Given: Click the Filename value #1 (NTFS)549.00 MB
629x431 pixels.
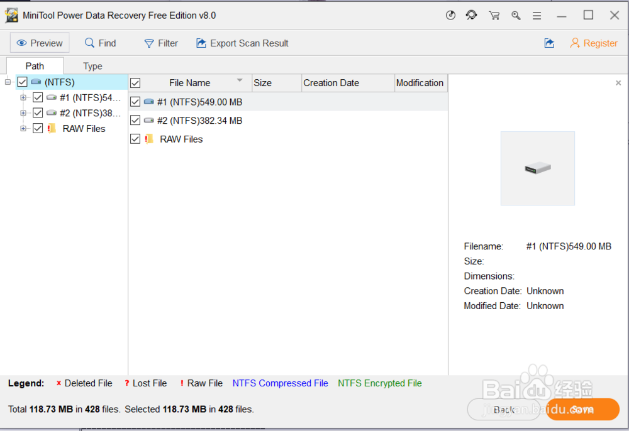Looking at the screenshot, I should click(x=569, y=246).
